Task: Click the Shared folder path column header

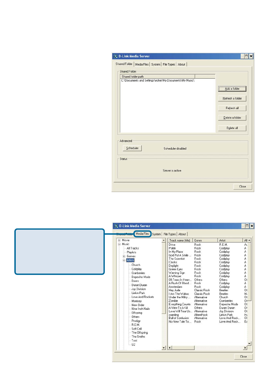Action: (157, 76)
